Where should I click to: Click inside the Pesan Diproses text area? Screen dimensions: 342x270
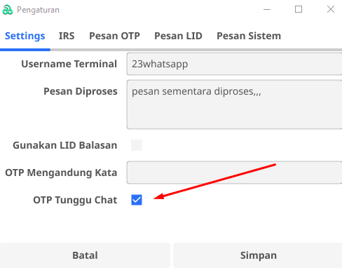click(234, 104)
